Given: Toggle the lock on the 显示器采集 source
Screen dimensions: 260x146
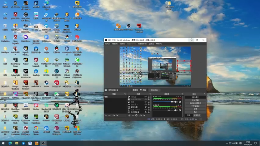Looking at the screenshot, I should tap(149, 112).
